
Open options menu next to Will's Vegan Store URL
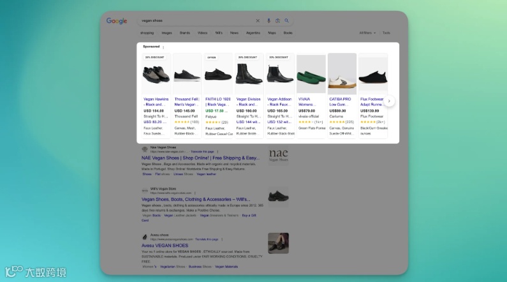195,193
